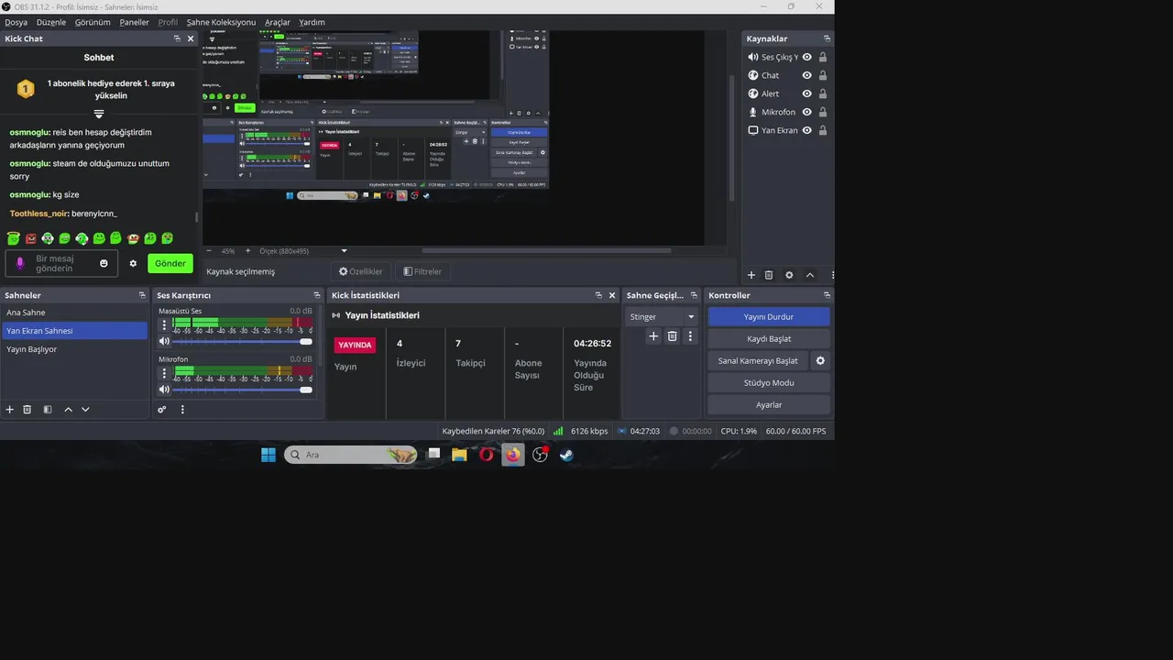Hide the Alert source

tap(807, 93)
